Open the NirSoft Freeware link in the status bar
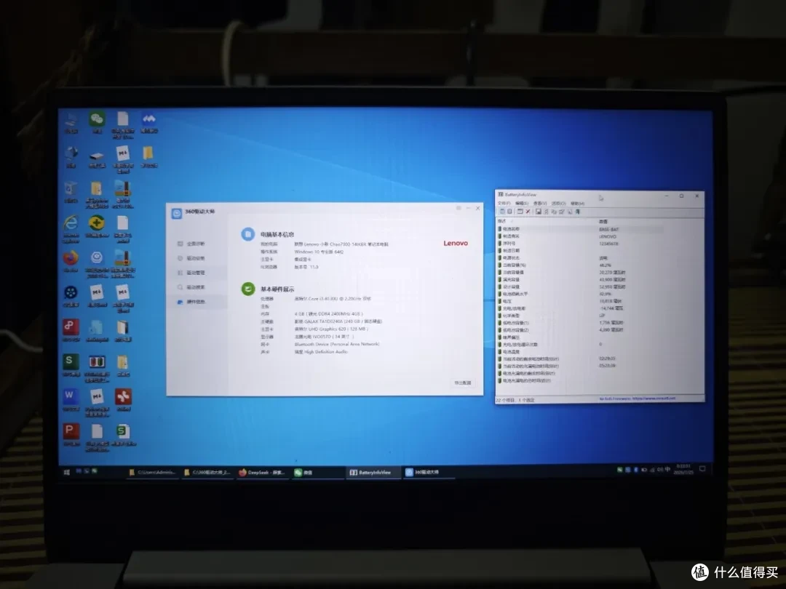 (637, 398)
